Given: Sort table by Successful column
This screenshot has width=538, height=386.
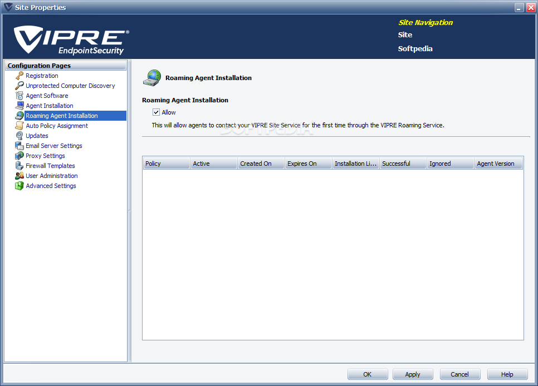Looking at the screenshot, I should (x=403, y=164).
